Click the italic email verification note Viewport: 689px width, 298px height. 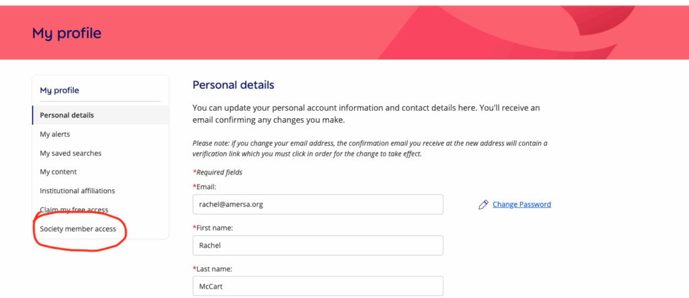click(x=370, y=148)
